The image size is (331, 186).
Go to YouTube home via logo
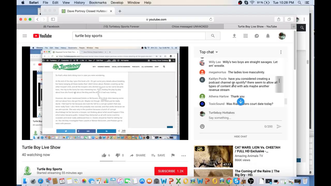[42, 36]
